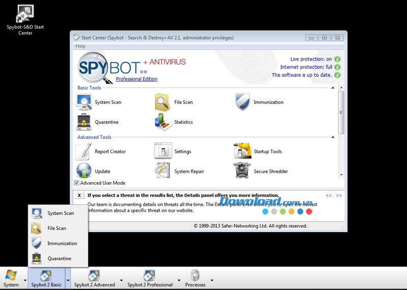407x290 pixels.
Task: Open Quarantine in the Start Center
Action: pos(84,122)
